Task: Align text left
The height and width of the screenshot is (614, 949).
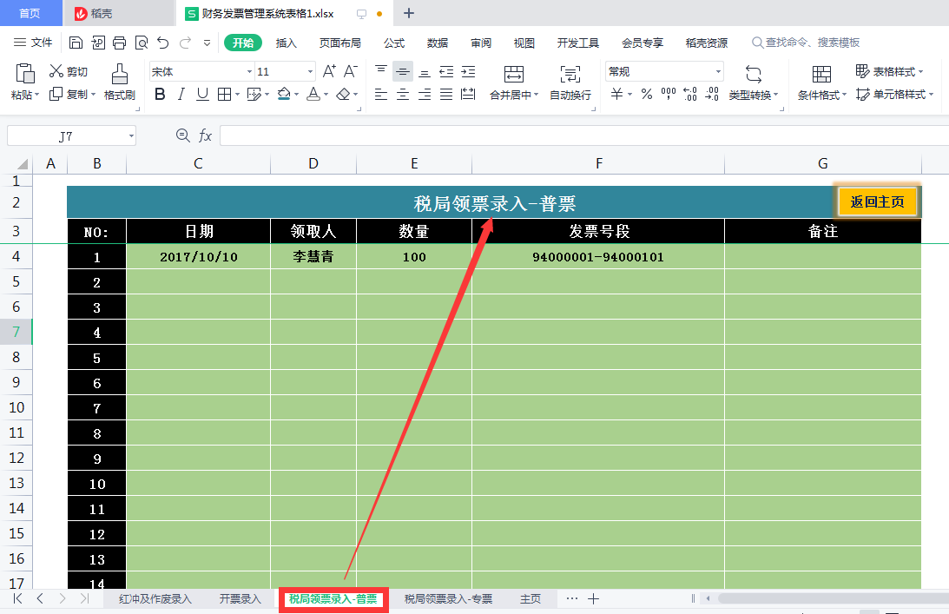Action: point(380,94)
